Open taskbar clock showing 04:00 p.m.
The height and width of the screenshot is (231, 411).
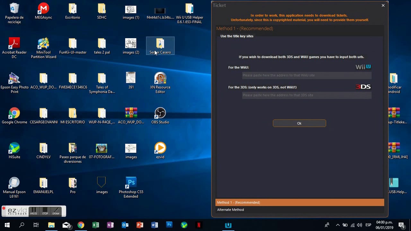[x=385, y=225]
